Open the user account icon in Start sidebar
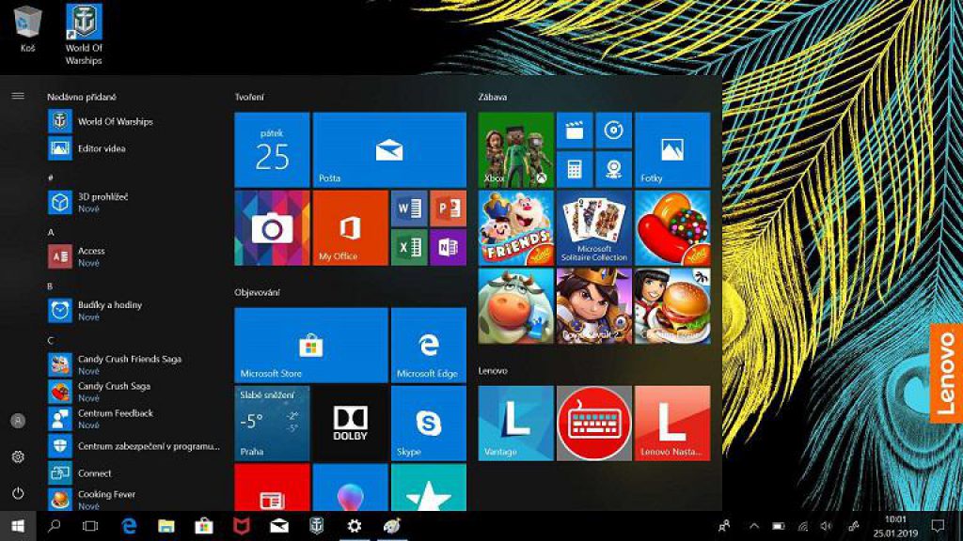Image resolution: width=963 pixels, height=541 pixels. tap(18, 421)
